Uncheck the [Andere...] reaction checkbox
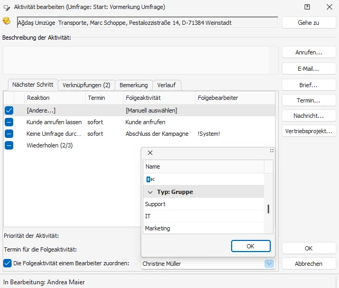 coord(9,110)
